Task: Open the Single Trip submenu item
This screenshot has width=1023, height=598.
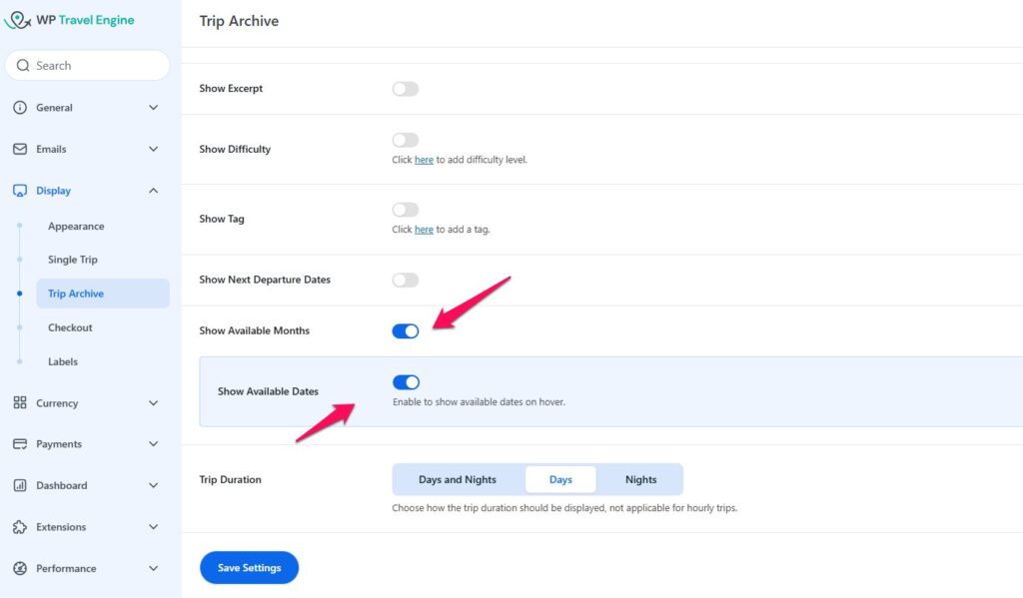Action: pyautogui.click(x=73, y=260)
